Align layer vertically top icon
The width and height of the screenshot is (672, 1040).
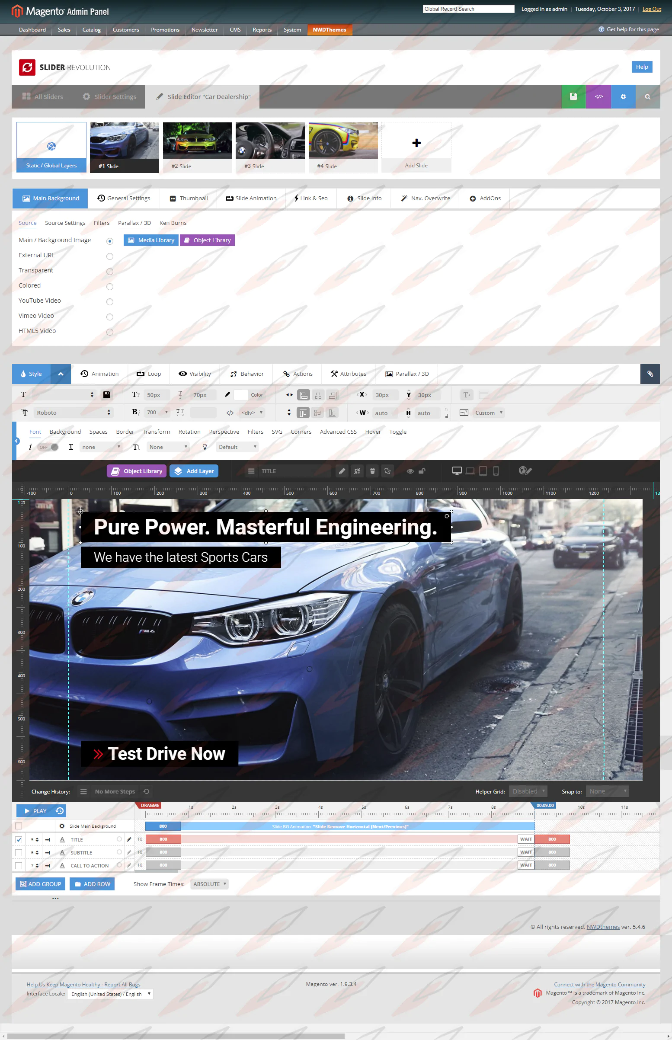pyautogui.click(x=303, y=413)
